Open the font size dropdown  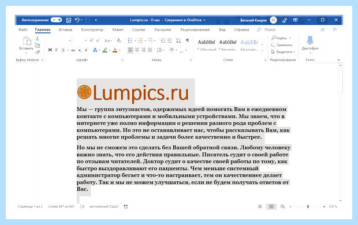click(x=85, y=41)
